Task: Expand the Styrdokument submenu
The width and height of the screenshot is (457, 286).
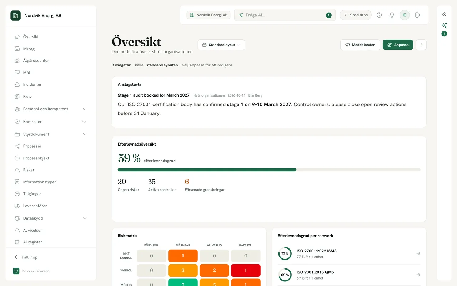Action: (85, 134)
